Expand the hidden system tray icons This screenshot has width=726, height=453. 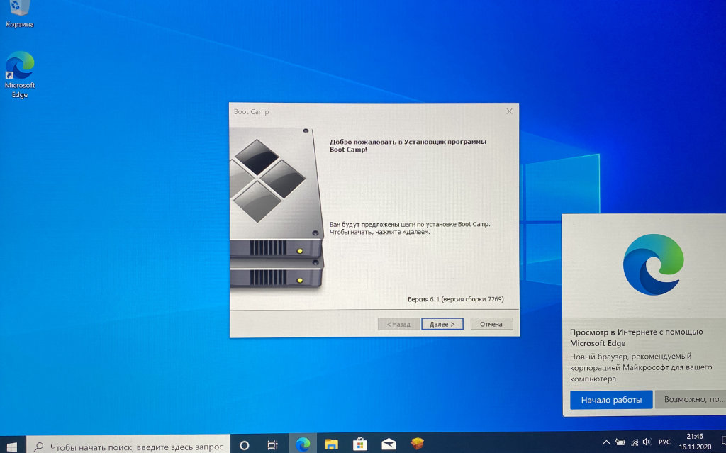[x=607, y=442]
